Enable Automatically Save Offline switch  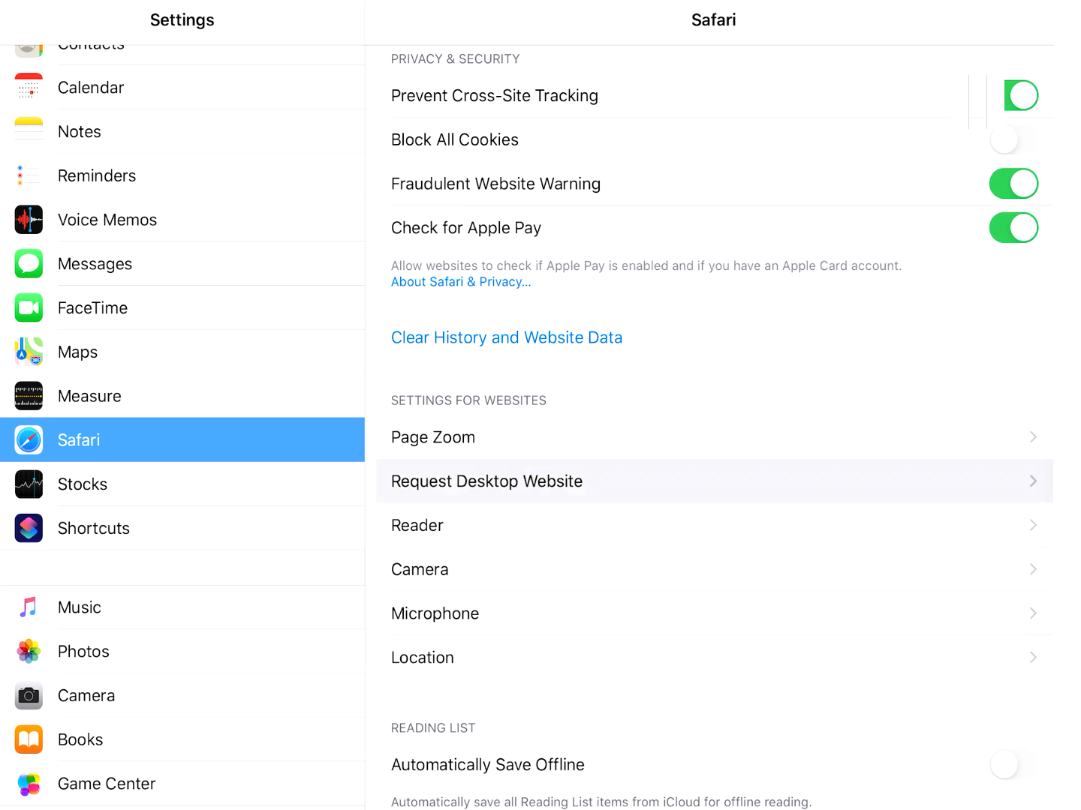pos(1013,765)
